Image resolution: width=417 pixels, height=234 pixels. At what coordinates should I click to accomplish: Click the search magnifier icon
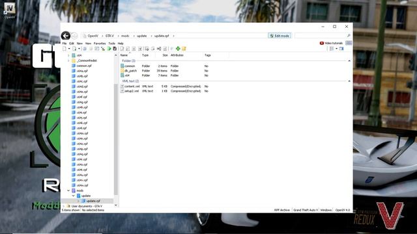pyautogui.click(x=349, y=36)
